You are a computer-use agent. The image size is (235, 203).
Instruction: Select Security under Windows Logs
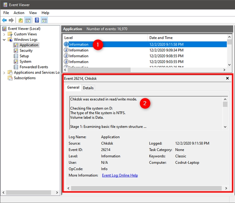pos(26,51)
